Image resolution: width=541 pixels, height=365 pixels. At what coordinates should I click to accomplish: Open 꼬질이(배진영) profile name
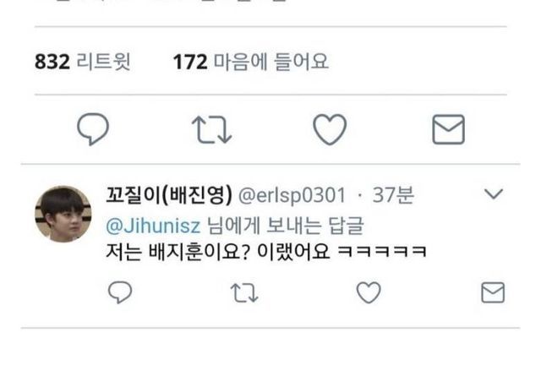tap(169, 194)
